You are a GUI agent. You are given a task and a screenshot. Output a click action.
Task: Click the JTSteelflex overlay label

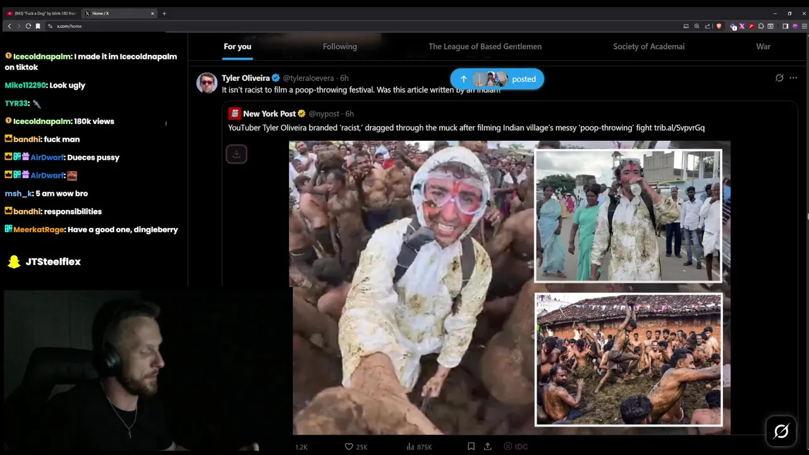(x=53, y=262)
